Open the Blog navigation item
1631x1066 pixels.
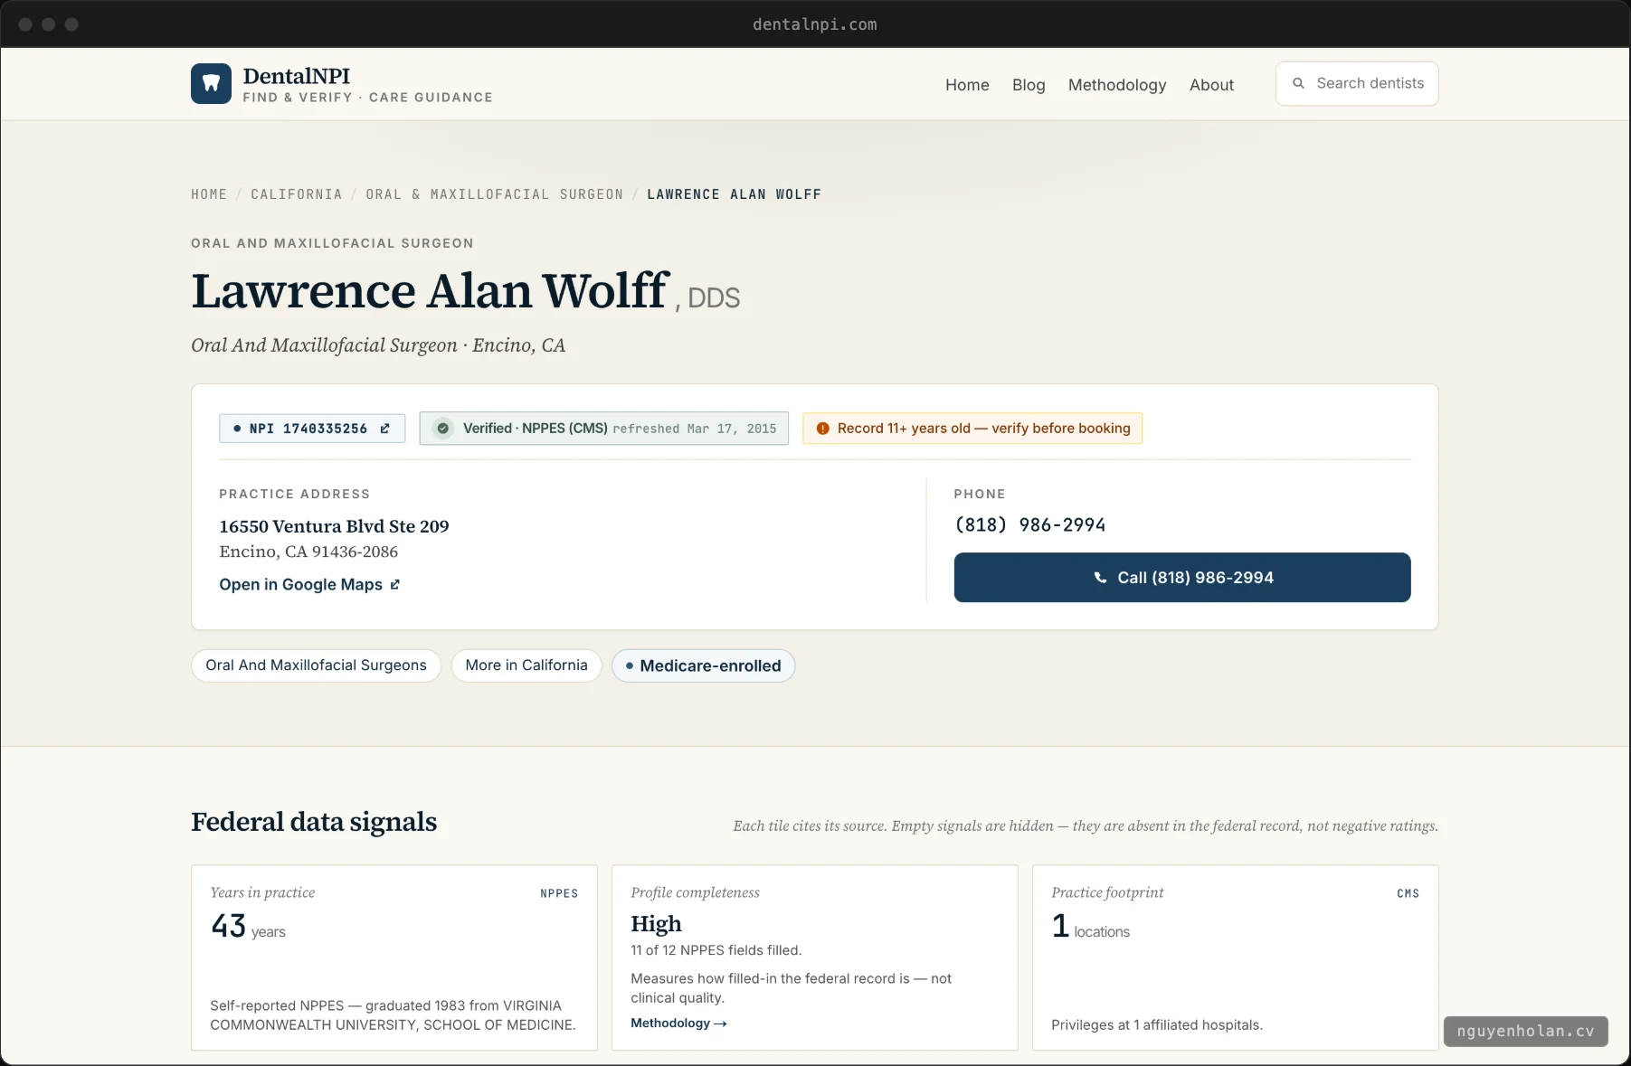[1029, 85]
